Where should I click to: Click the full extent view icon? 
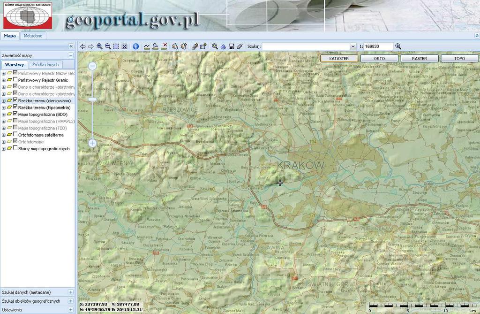click(124, 46)
